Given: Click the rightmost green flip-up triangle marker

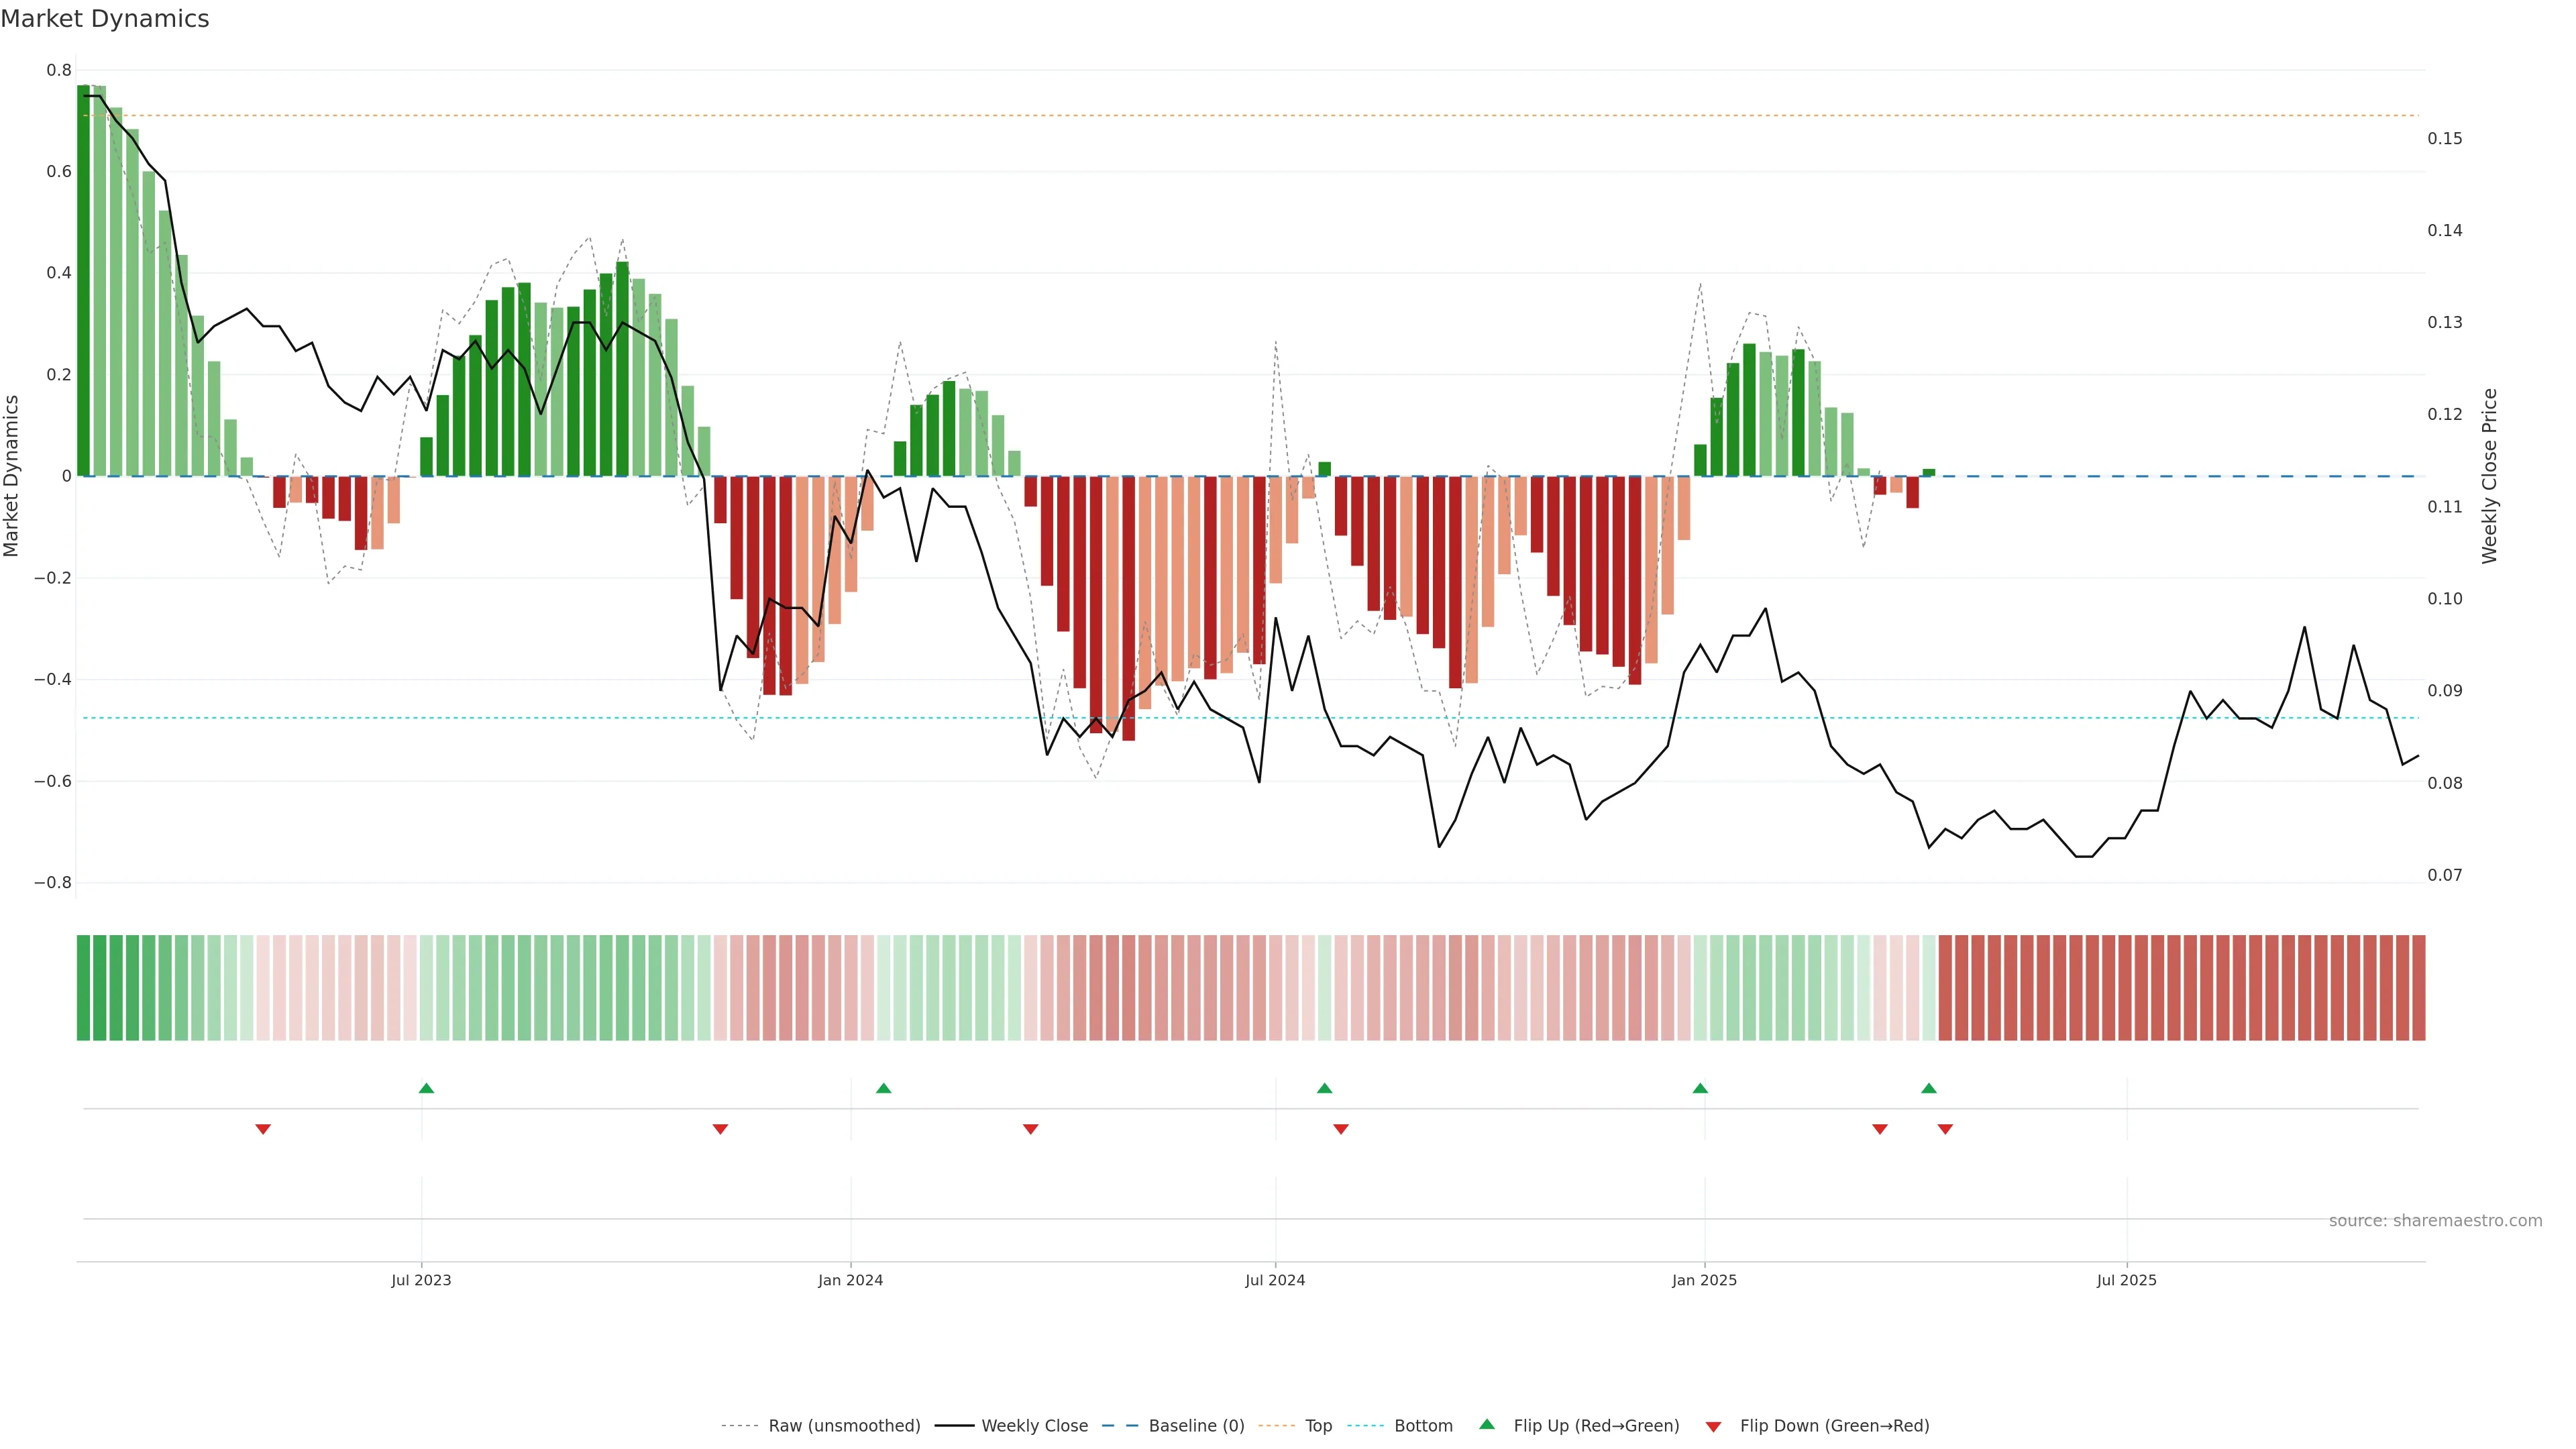Looking at the screenshot, I should (x=1929, y=1088).
